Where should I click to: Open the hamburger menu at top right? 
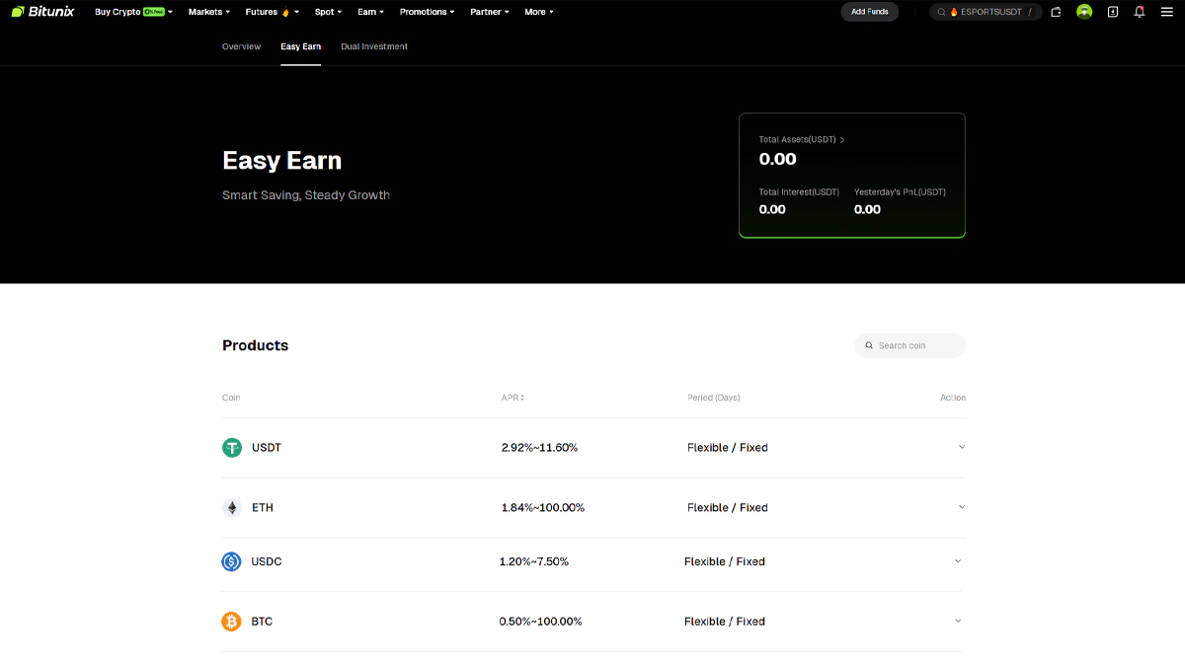pyautogui.click(x=1167, y=11)
